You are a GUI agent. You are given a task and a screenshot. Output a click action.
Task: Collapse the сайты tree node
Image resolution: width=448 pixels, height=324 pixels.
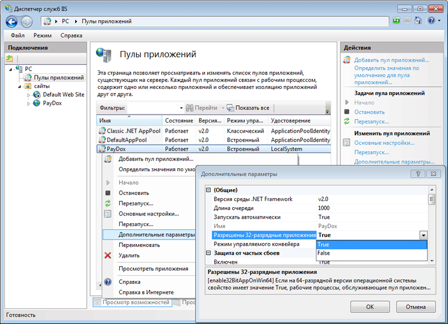(x=20, y=87)
